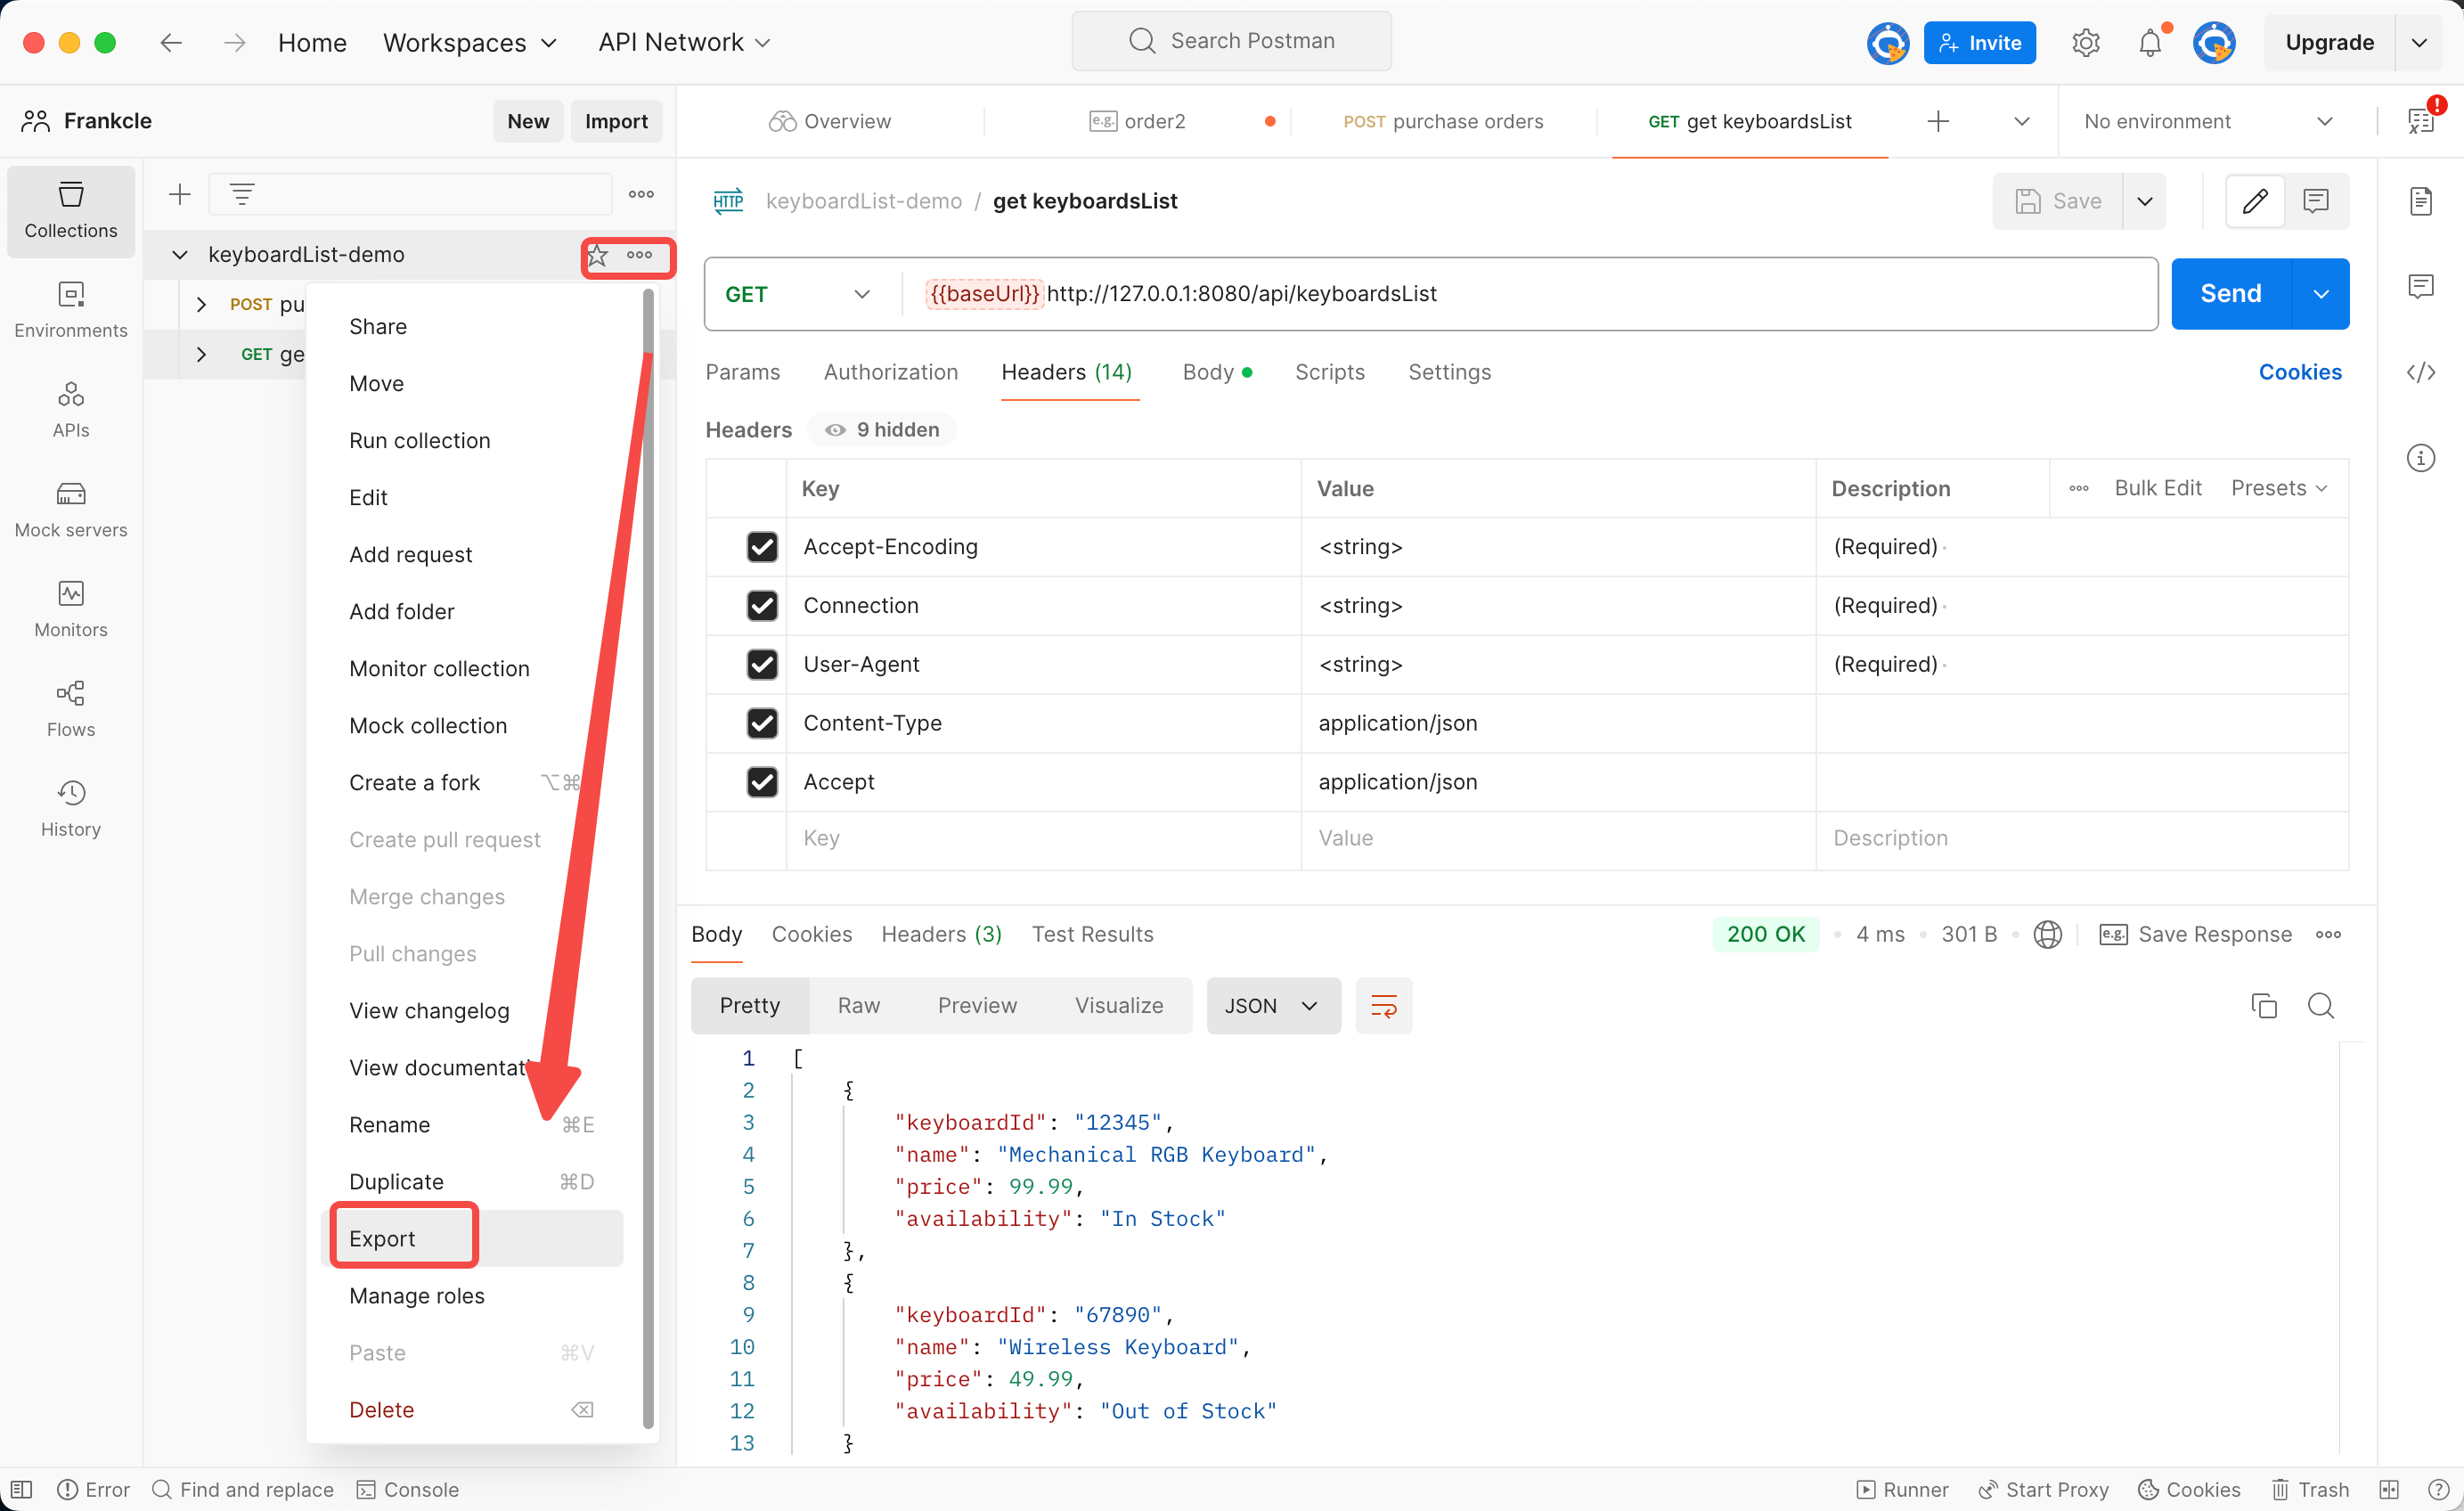
Task: Open the Environments sidebar panel
Action: click(x=71, y=310)
